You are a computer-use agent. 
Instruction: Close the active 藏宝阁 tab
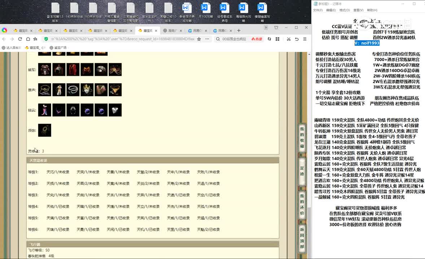pos(156,31)
